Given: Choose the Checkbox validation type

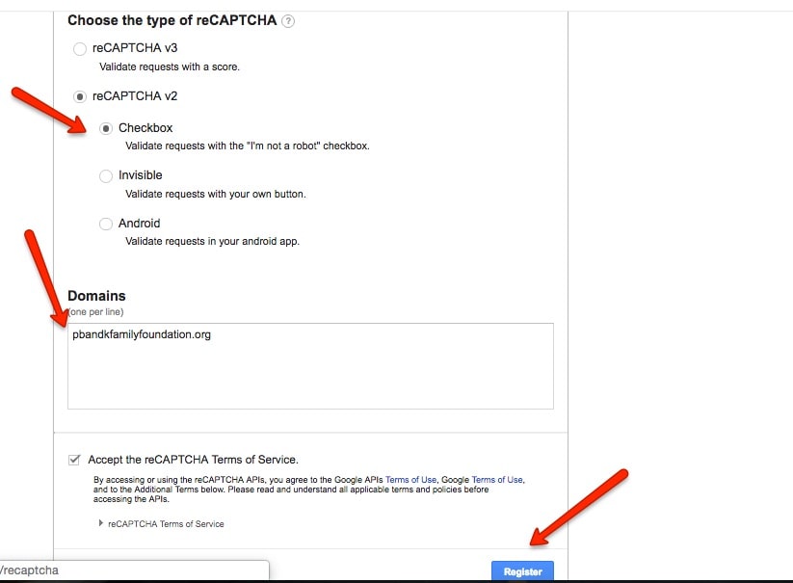Looking at the screenshot, I should pyautogui.click(x=106, y=127).
